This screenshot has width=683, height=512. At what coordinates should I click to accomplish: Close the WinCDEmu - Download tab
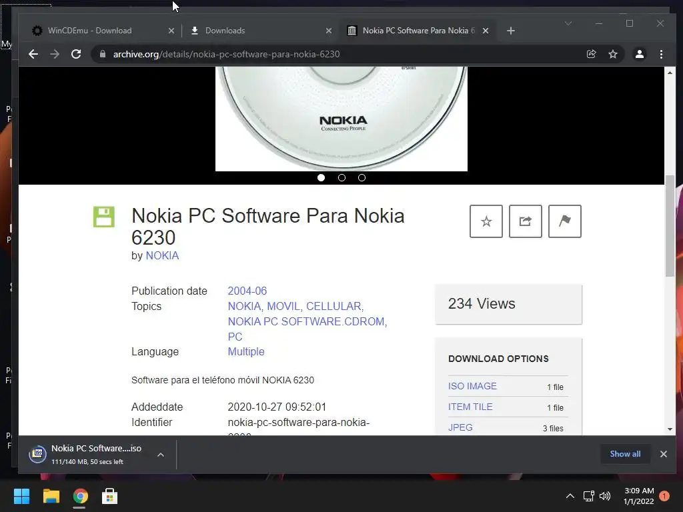171,31
